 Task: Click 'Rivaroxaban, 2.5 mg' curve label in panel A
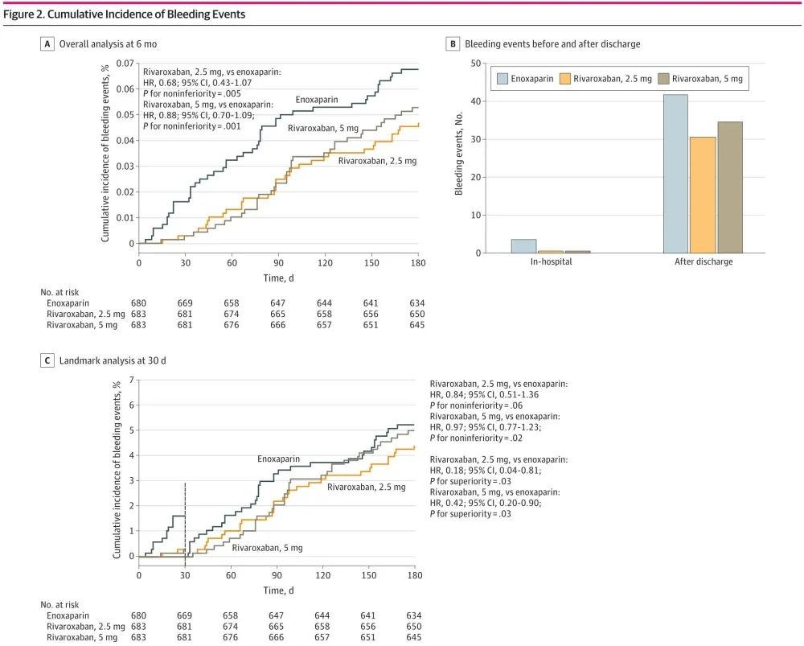tap(377, 161)
